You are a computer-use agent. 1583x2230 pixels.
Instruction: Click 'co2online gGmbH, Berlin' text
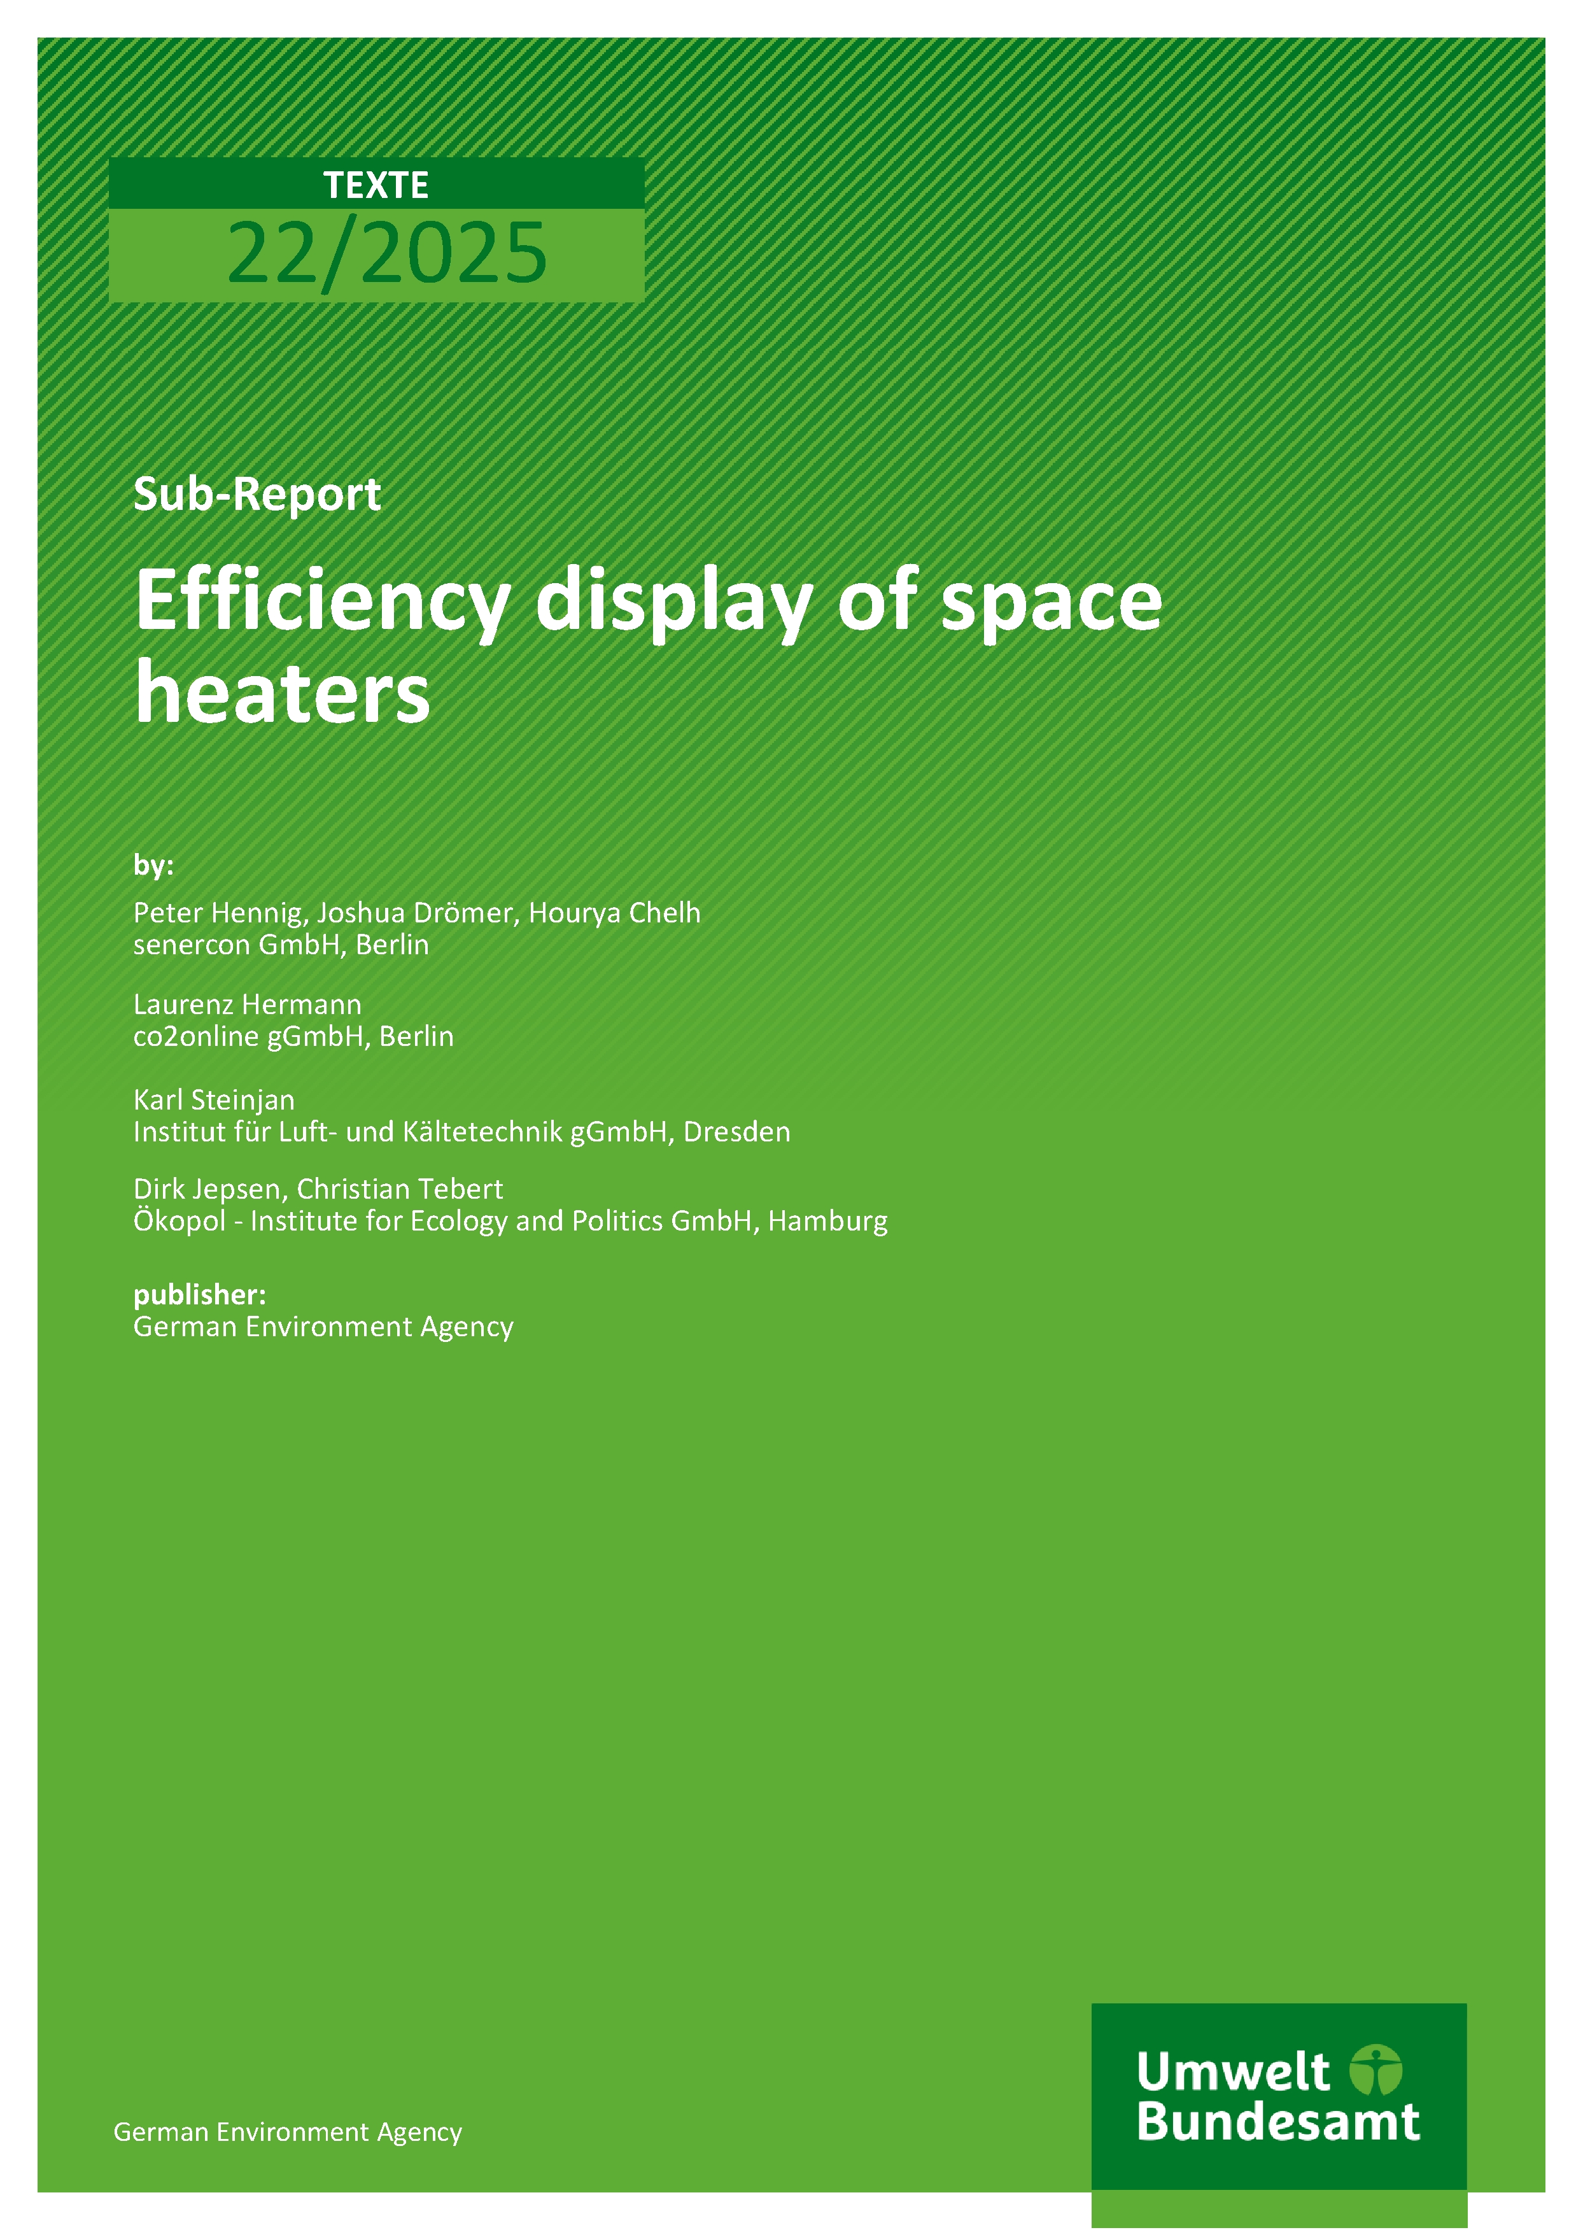click(293, 1036)
